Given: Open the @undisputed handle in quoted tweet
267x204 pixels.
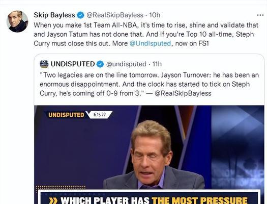Looking at the screenshot, I should point(126,64).
